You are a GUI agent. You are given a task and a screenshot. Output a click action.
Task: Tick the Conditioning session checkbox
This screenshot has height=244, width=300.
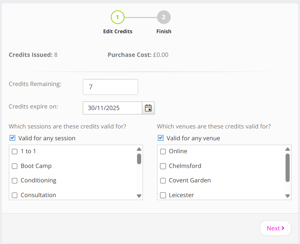click(15, 181)
